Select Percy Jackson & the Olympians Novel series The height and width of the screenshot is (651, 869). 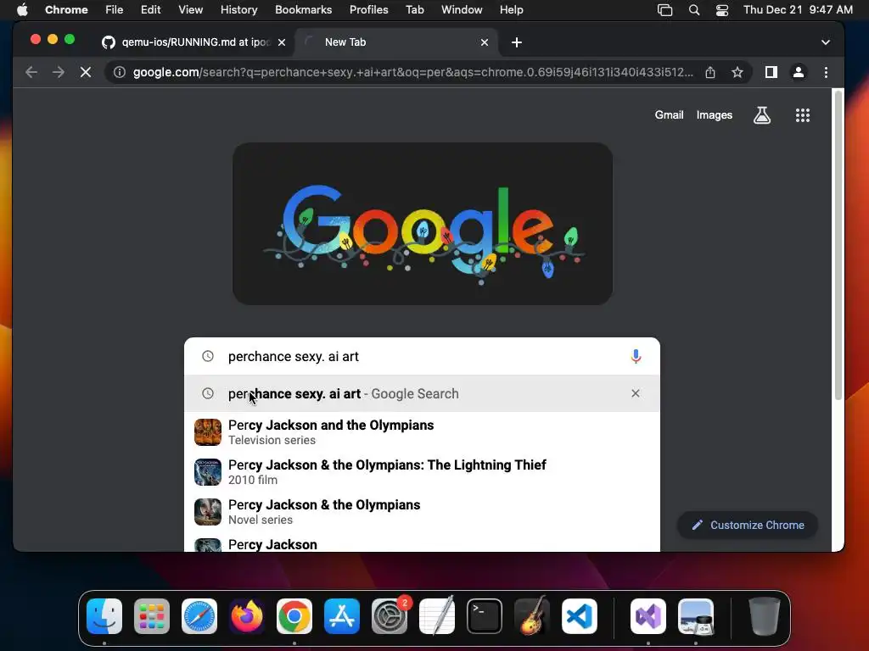click(422, 511)
